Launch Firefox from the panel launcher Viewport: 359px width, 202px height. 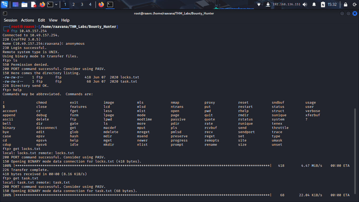click(42, 4)
